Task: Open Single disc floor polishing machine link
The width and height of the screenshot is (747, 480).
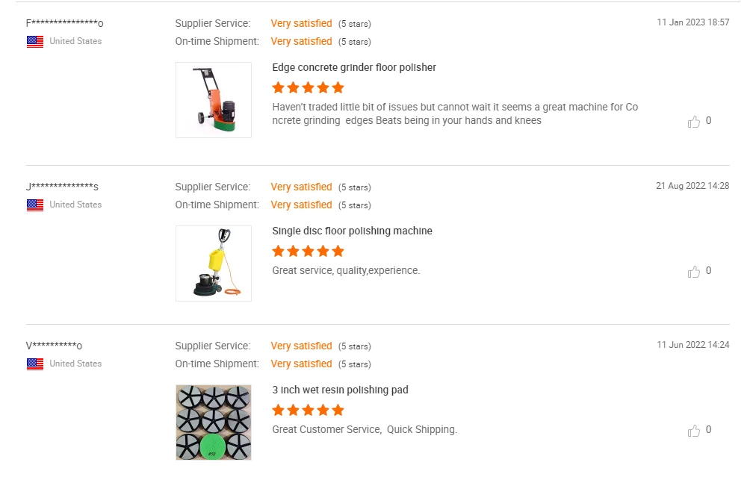Action: pos(352,231)
